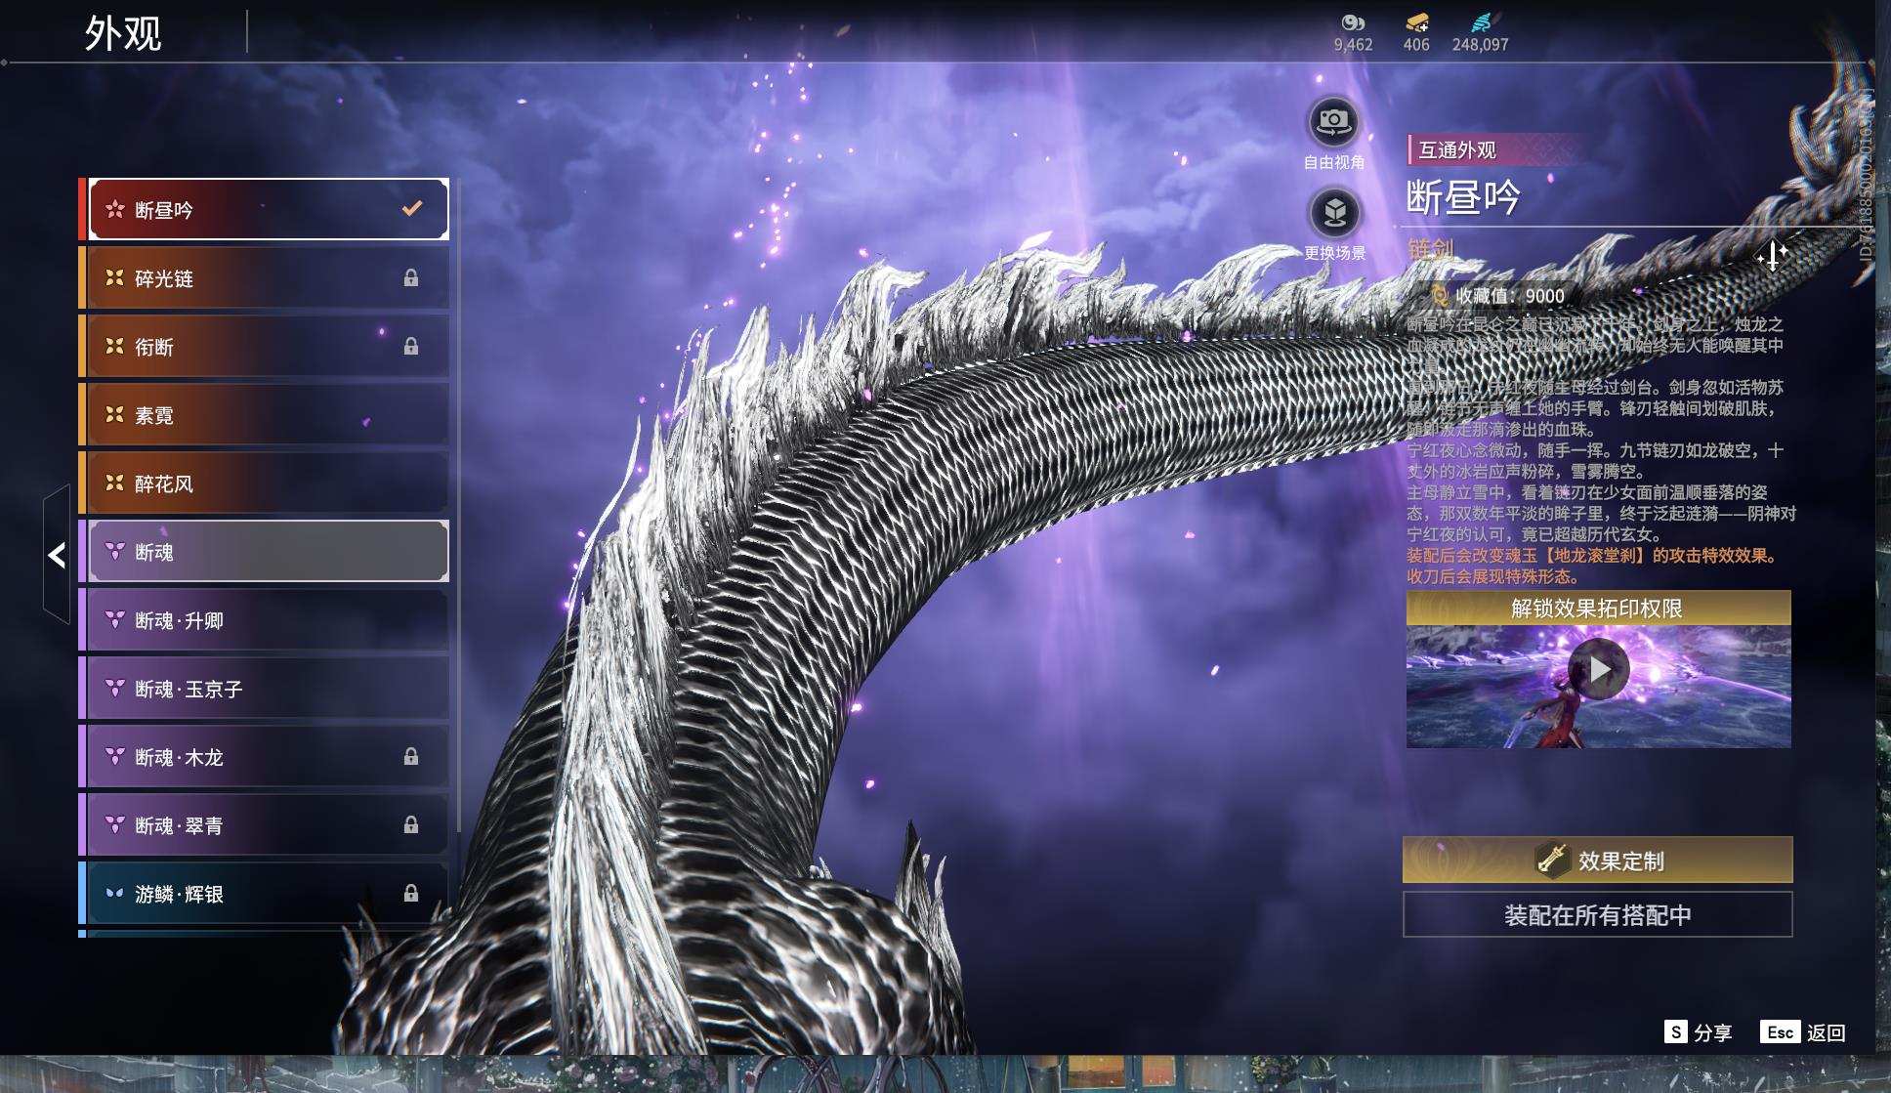Select the 断魂·翠青 skin entry

269,824
